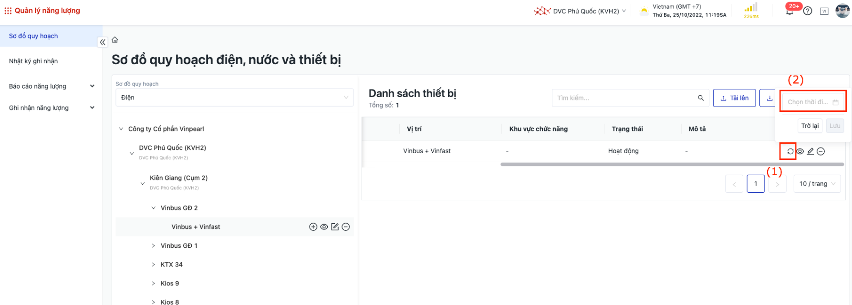The image size is (852, 305).
Task: Edit device with pencil icon in table row
Action: click(x=810, y=151)
